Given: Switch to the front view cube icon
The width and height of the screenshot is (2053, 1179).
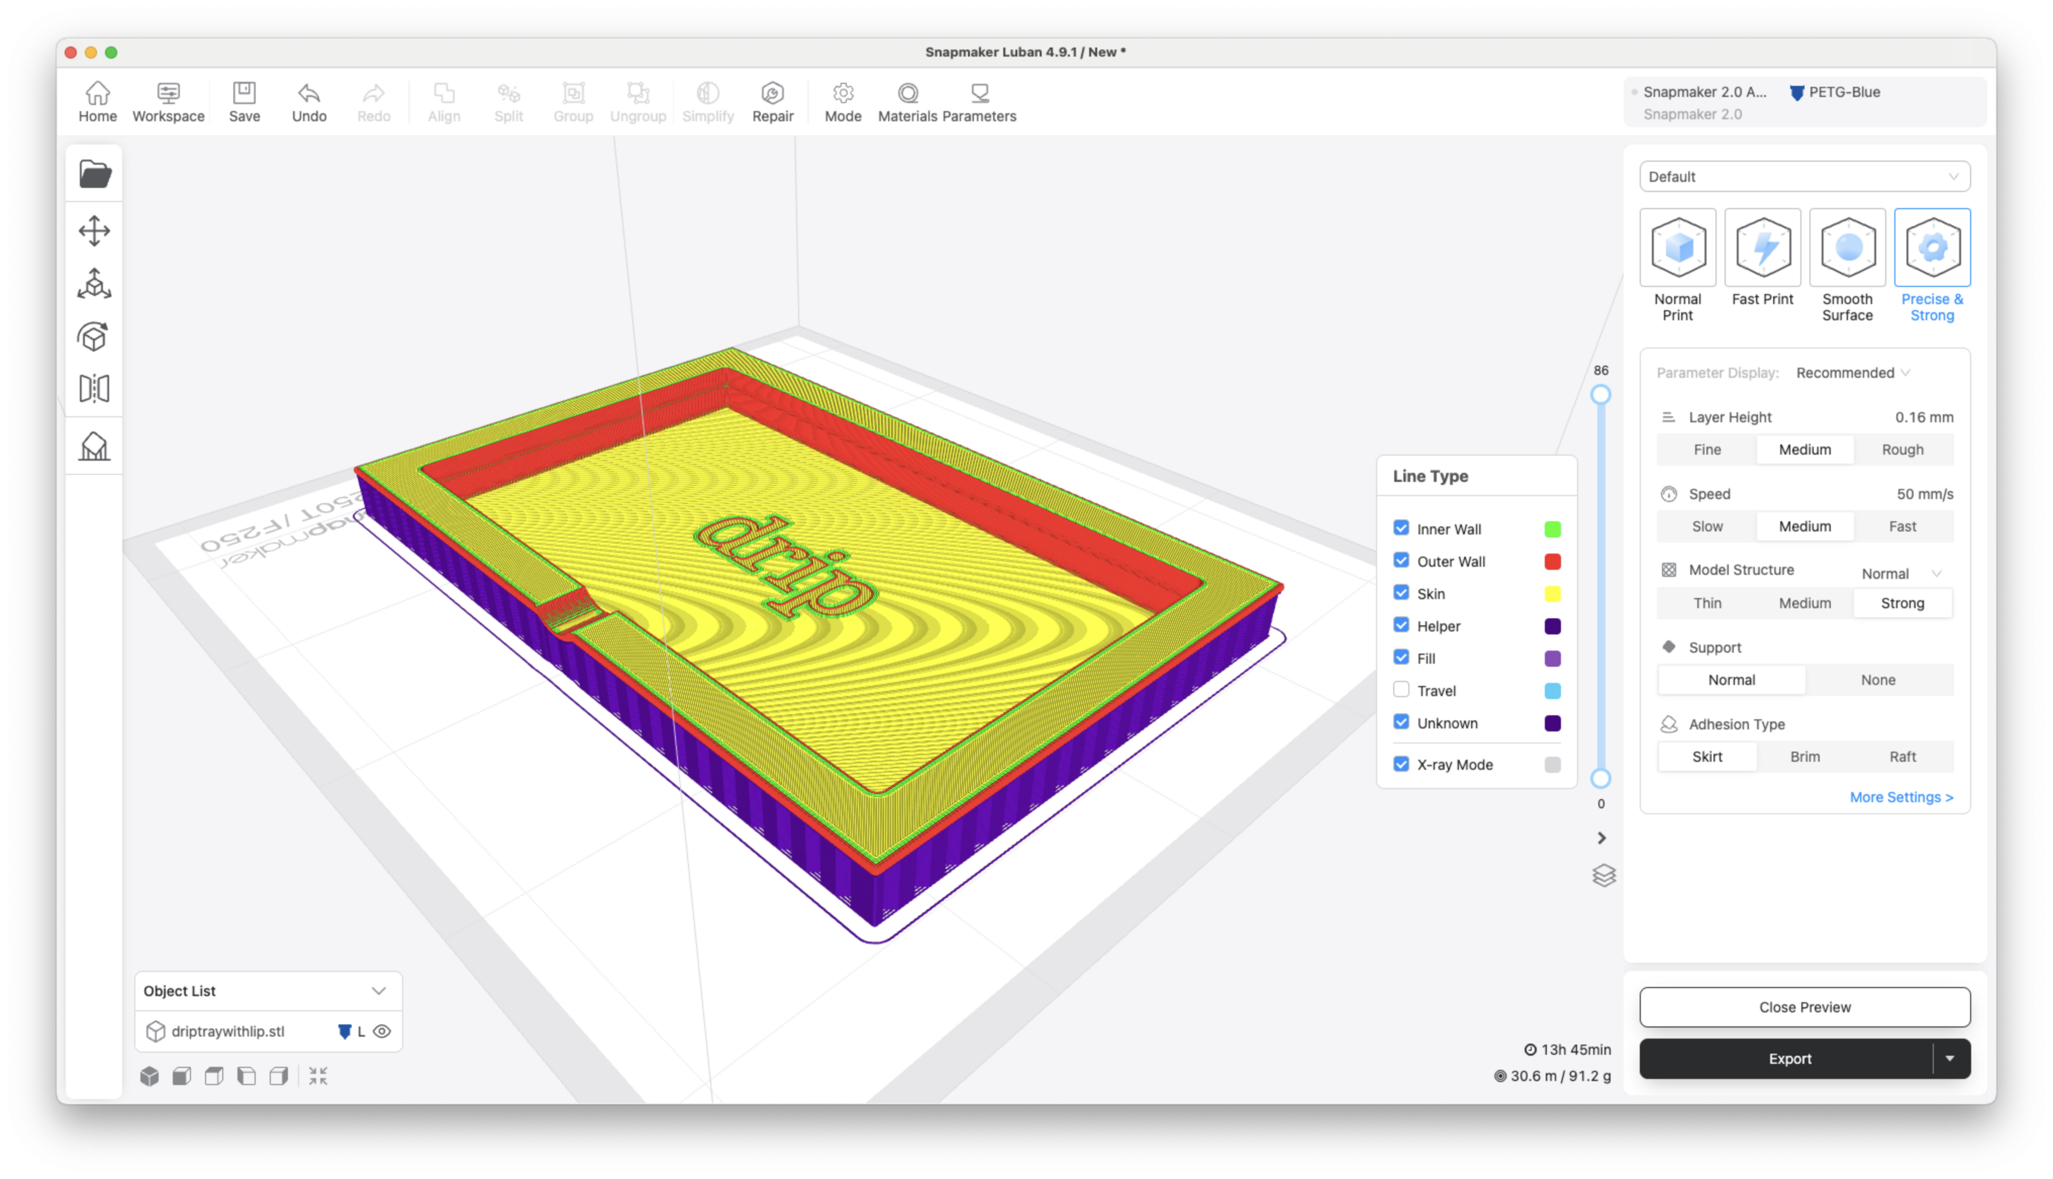Looking at the screenshot, I should (182, 1075).
